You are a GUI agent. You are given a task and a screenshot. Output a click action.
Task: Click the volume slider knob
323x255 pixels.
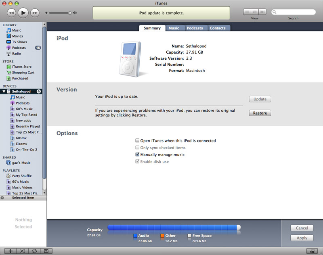pyautogui.click(x=70, y=13)
